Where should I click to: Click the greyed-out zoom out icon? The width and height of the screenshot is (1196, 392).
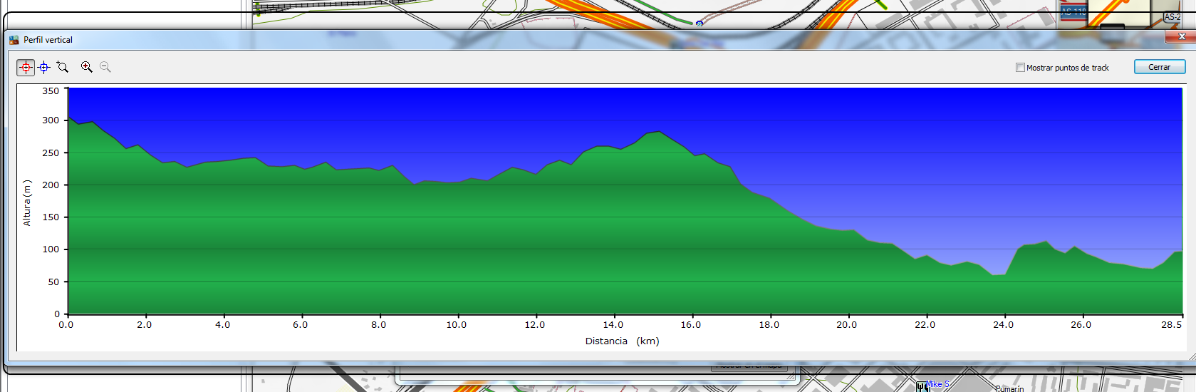click(105, 67)
